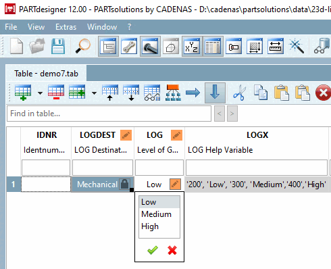Add column with green plus table icon
The image size is (331, 269).
[77, 93]
